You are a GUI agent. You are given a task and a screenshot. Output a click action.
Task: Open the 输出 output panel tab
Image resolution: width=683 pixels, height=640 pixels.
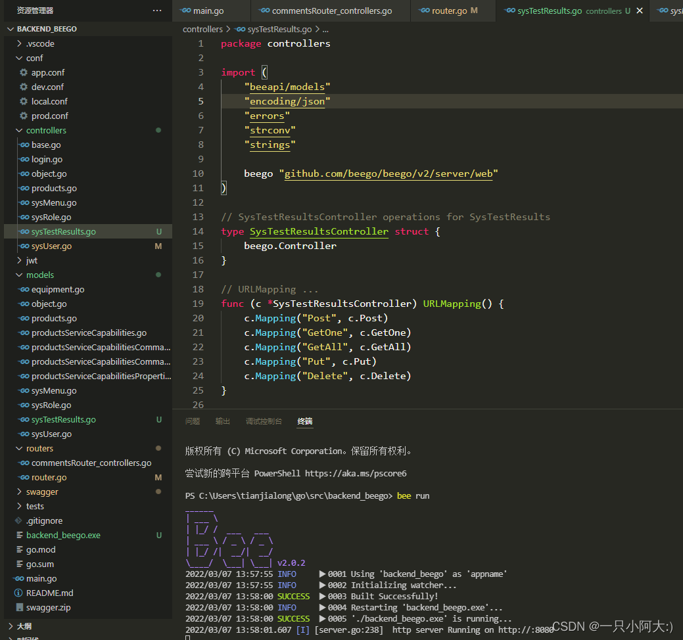pos(223,421)
